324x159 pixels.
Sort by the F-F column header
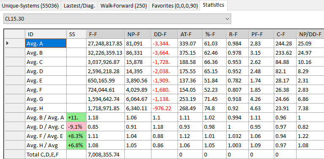click(x=105, y=34)
